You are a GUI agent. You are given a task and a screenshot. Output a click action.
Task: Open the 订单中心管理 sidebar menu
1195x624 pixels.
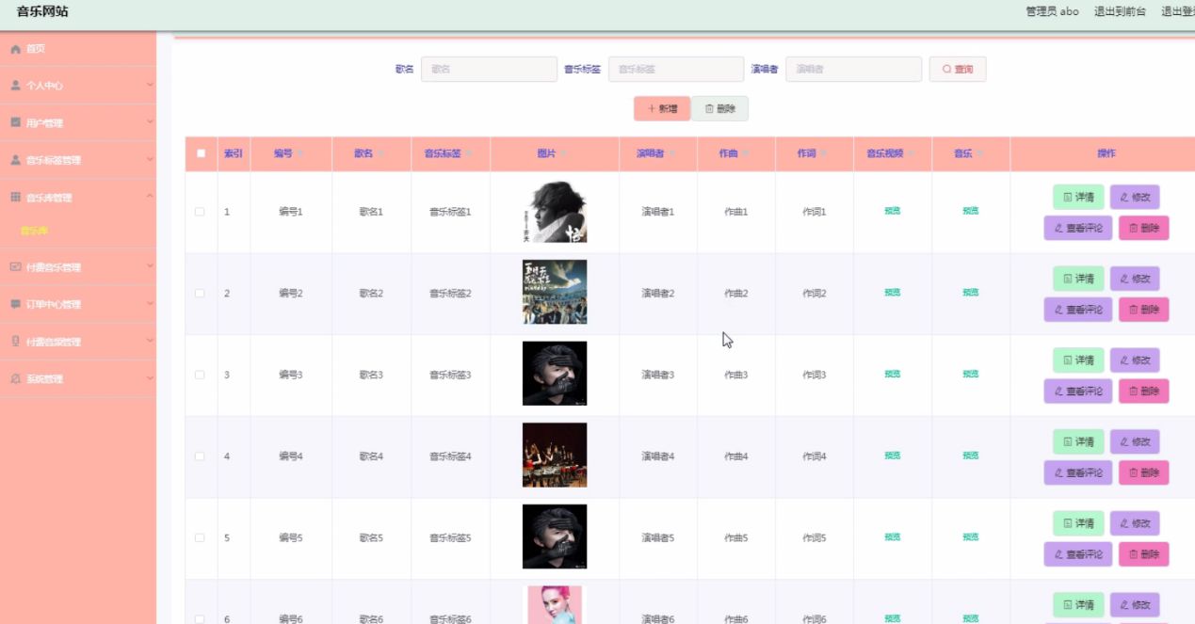tap(77, 305)
